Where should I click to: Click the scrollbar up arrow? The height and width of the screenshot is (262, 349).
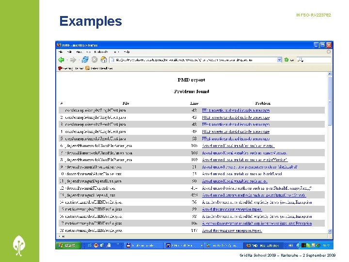(330, 74)
